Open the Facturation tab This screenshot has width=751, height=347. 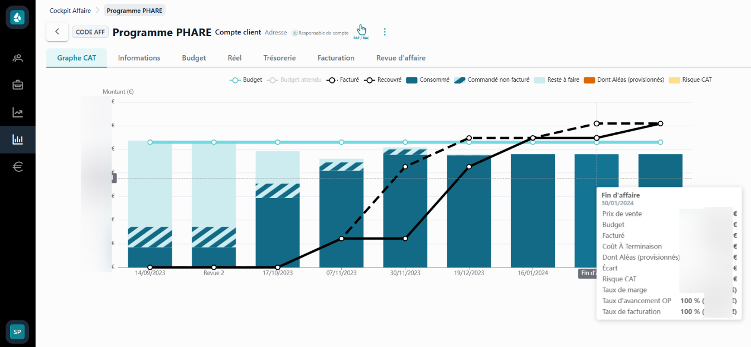coord(336,58)
